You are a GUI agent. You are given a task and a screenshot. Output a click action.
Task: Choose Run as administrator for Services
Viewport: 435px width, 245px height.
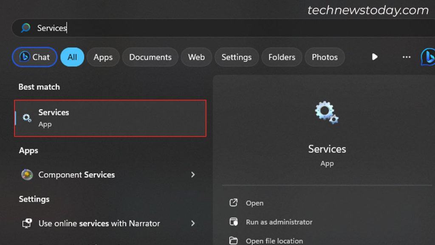[x=280, y=222]
